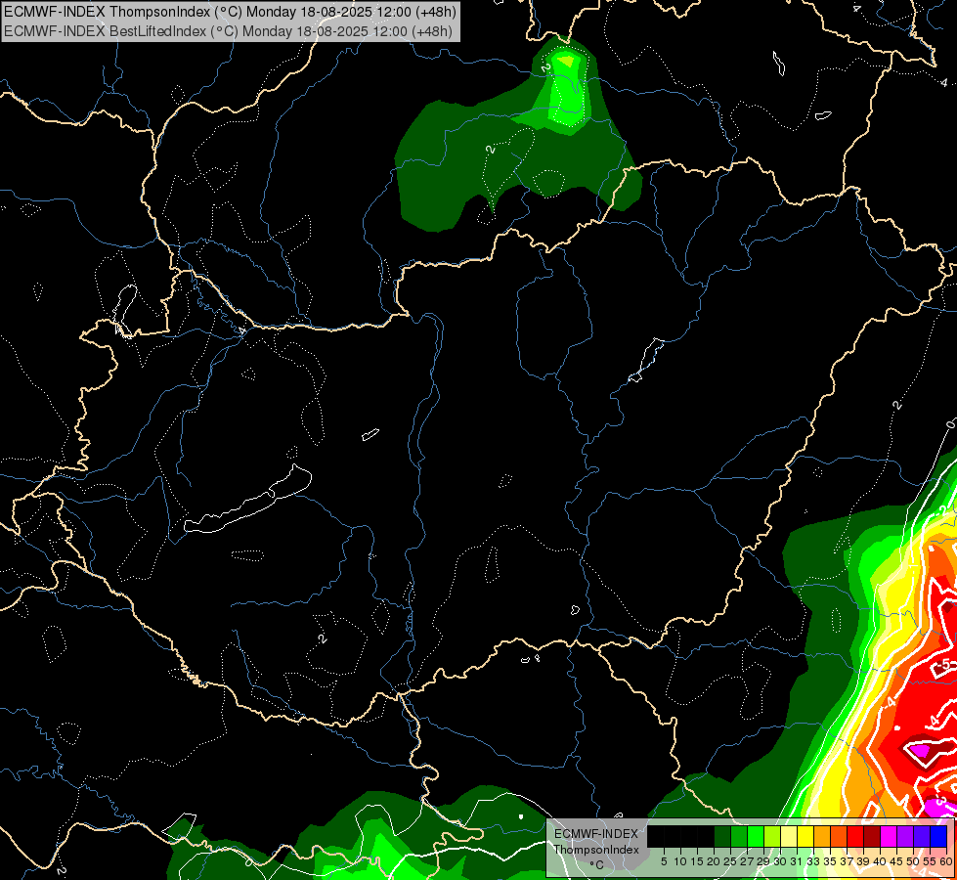This screenshot has width=957, height=880.
Task: Click legend tick value 27
Action: point(747,861)
